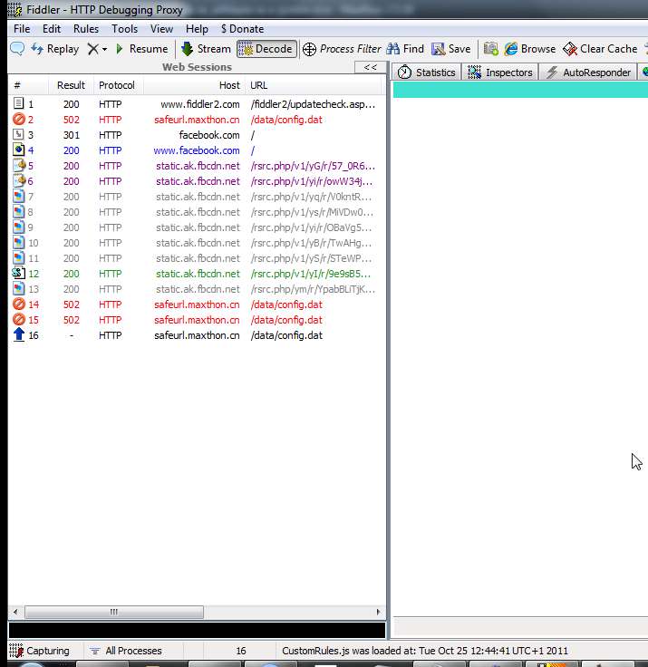This screenshot has height=667, width=648.
Task: Click the $ Donate menu item
Action: click(x=243, y=29)
